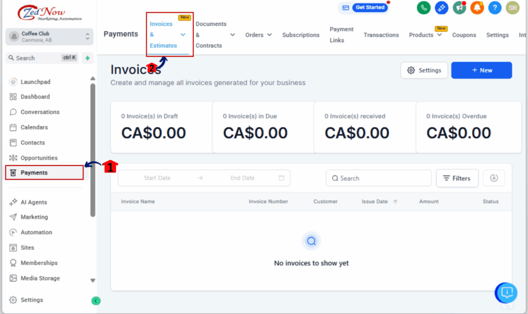This screenshot has height=314, width=528.
Task: Click the Memberships badge icon
Action: [x=13, y=263]
